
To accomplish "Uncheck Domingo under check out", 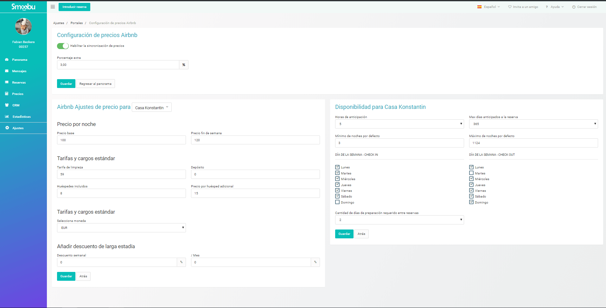I will pyautogui.click(x=471, y=202).
